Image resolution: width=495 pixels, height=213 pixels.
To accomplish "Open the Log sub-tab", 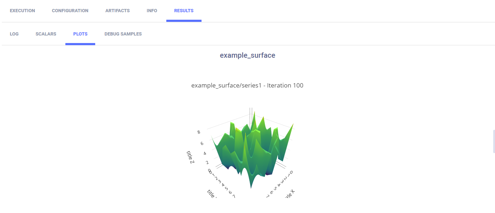I will pyautogui.click(x=14, y=34).
